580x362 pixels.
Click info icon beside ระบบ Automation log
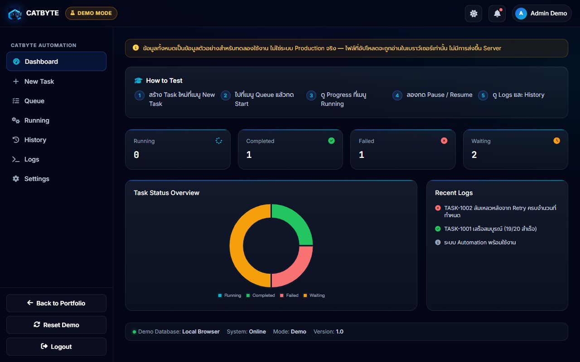pos(438,243)
